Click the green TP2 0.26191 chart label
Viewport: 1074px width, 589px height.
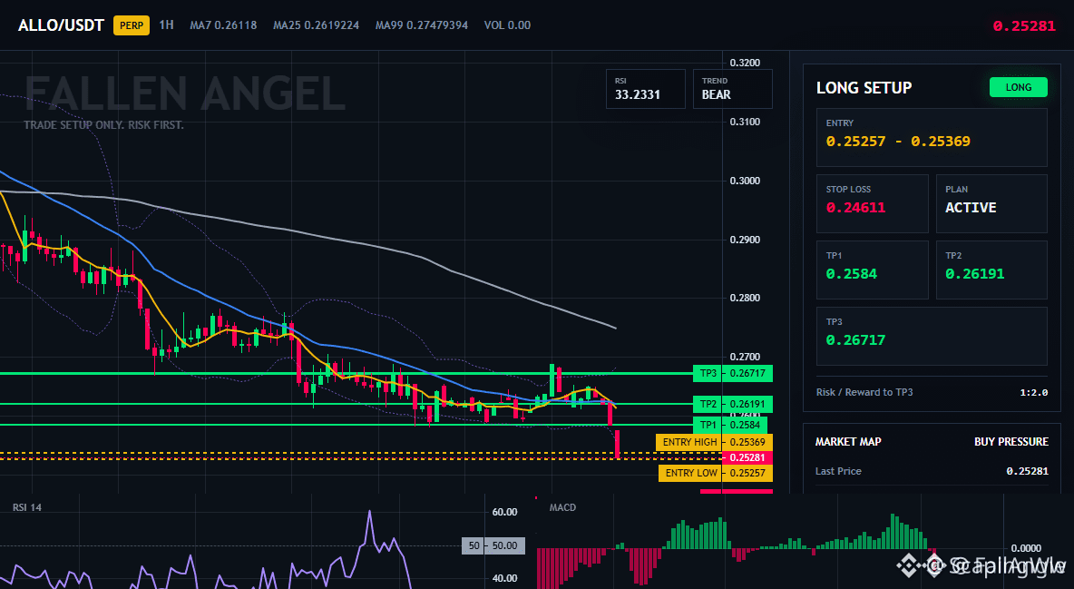(732, 404)
